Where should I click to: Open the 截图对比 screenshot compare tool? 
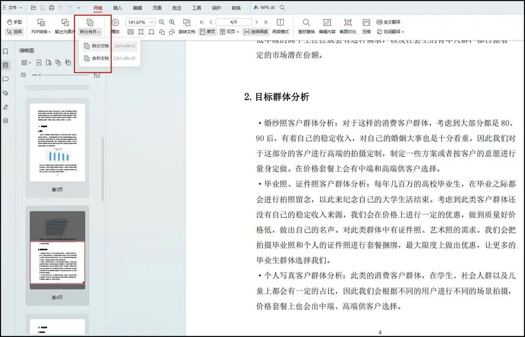[x=347, y=23]
